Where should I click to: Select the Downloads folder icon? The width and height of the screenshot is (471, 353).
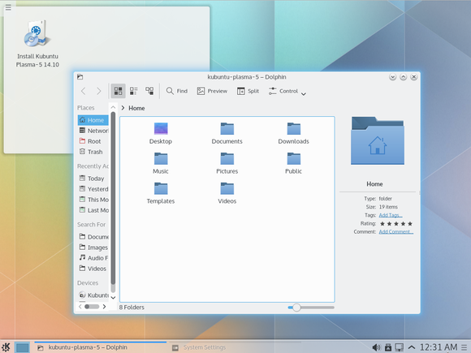coord(293,128)
